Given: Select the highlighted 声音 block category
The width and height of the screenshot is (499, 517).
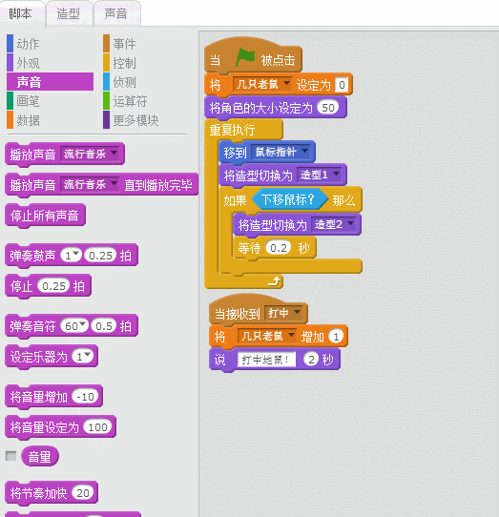Looking at the screenshot, I should tap(51, 82).
